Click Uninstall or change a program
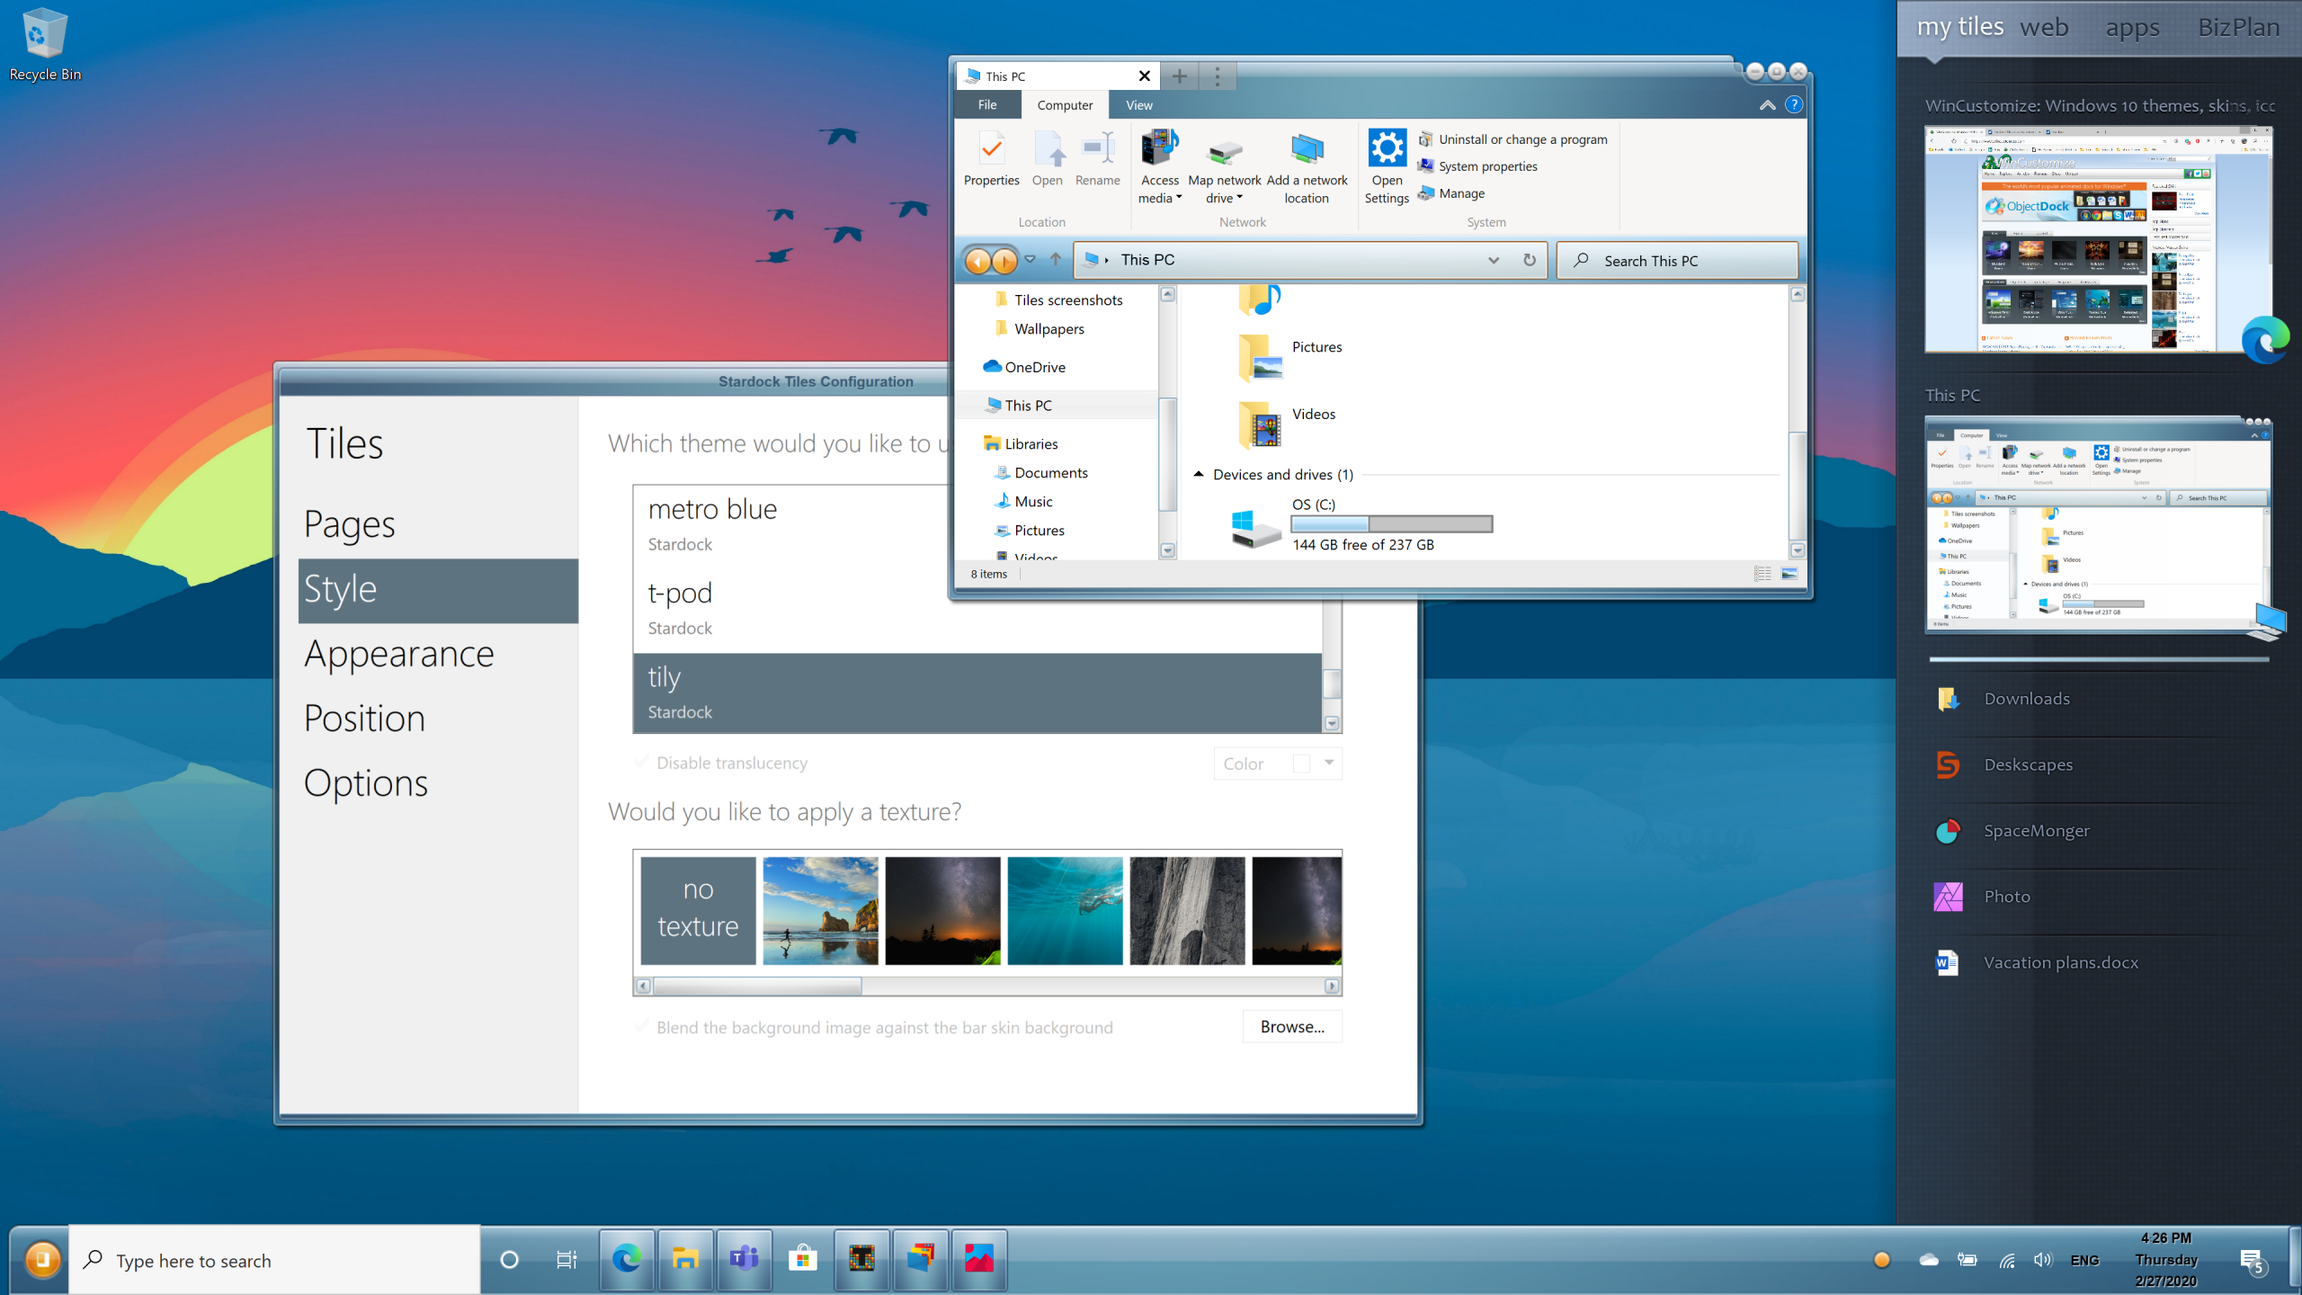 [x=1522, y=139]
